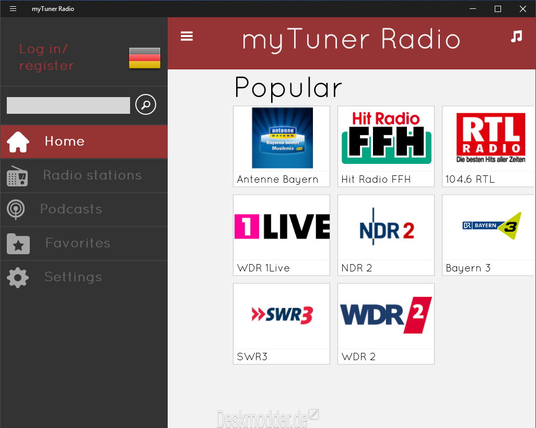Screen dimensions: 536x428
Task: Start a search with the magnifier icon
Action: click(145, 104)
